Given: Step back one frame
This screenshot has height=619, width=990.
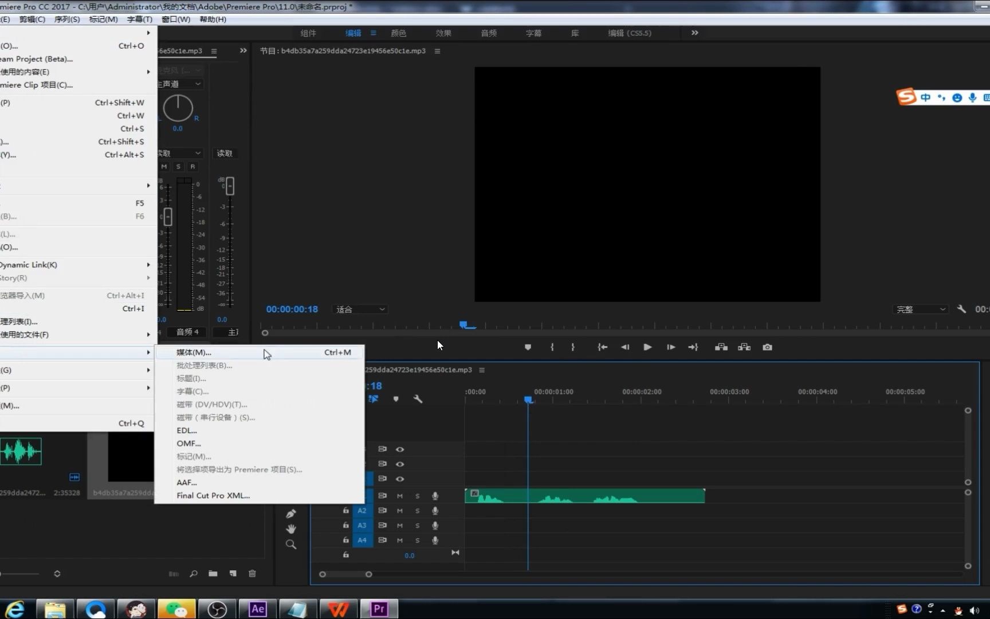Looking at the screenshot, I should click(x=625, y=347).
